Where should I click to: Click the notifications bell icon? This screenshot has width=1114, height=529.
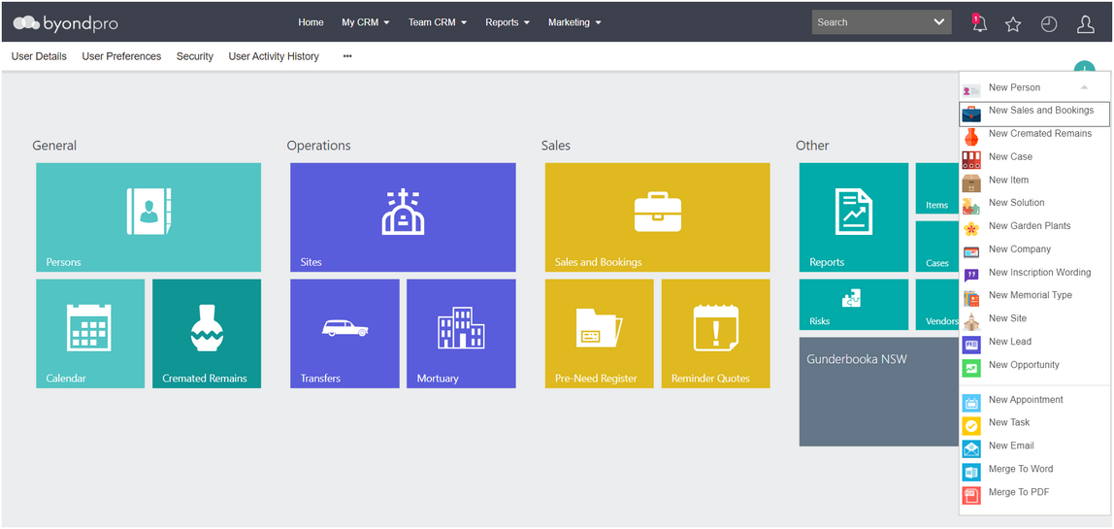(980, 23)
